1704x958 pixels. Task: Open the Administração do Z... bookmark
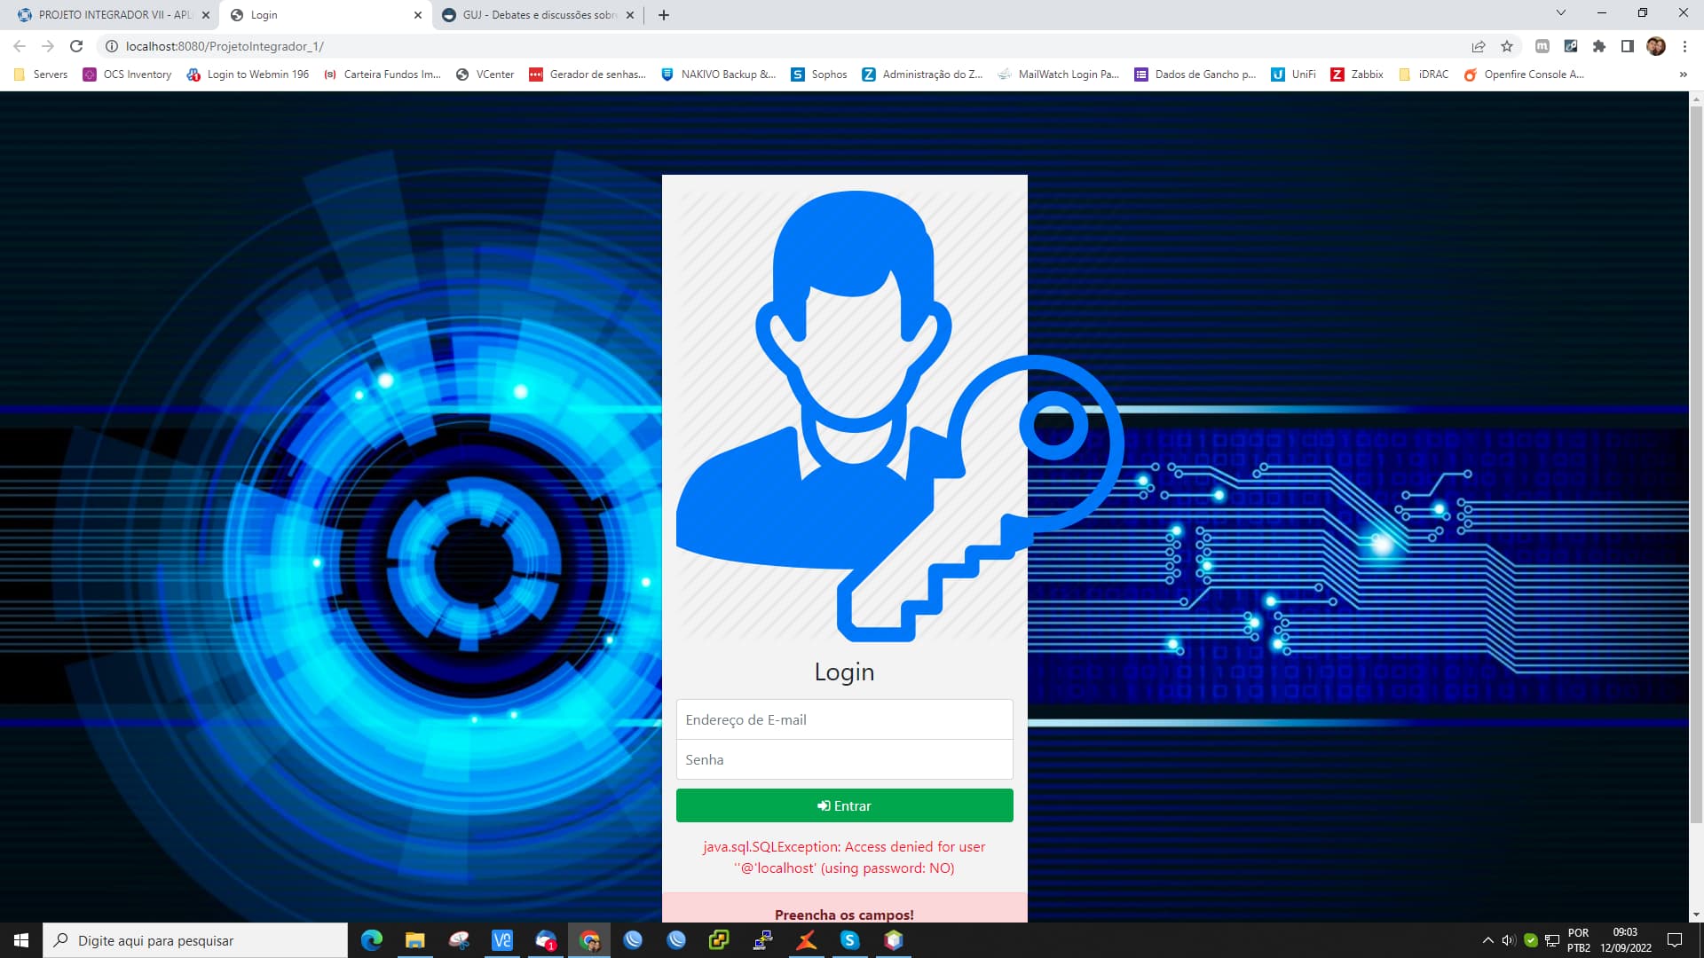tap(922, 75)
